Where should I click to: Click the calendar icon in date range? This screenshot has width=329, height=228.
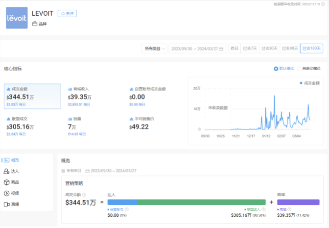pyautogui.click(x=222, y=49)
